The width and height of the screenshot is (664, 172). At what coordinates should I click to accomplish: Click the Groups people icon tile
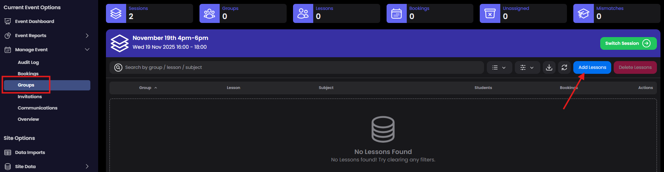tap(209, 13)
